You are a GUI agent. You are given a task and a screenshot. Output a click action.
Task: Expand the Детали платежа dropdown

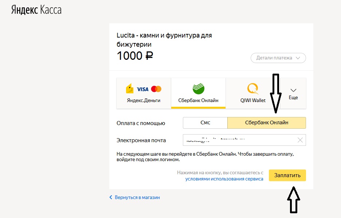278,58
